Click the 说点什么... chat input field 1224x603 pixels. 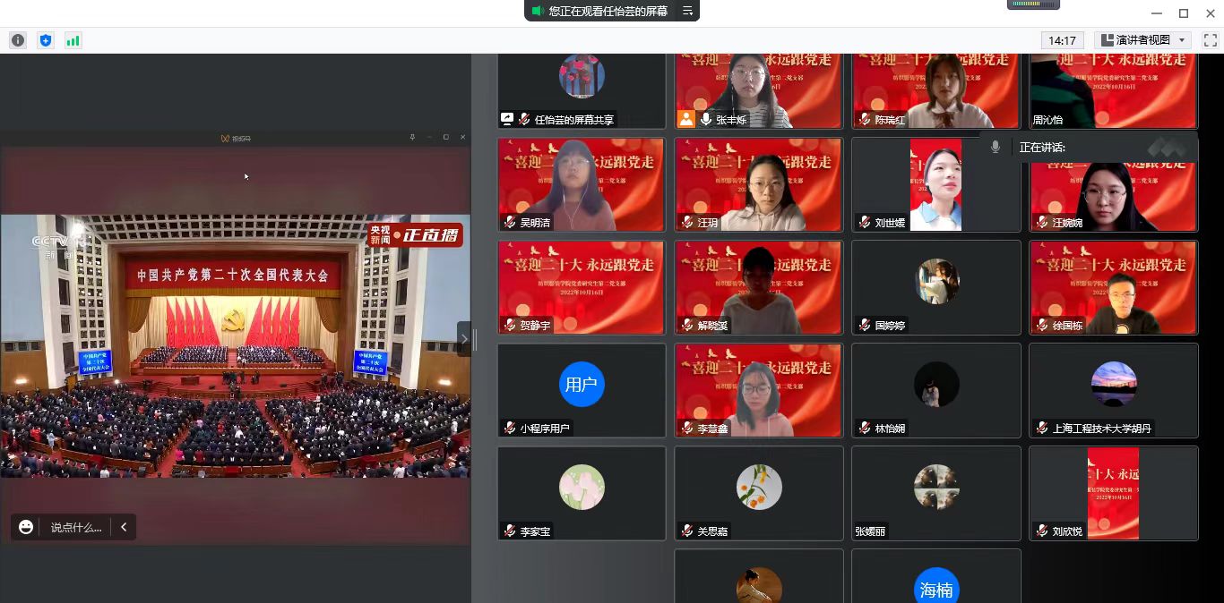point(76,527)
